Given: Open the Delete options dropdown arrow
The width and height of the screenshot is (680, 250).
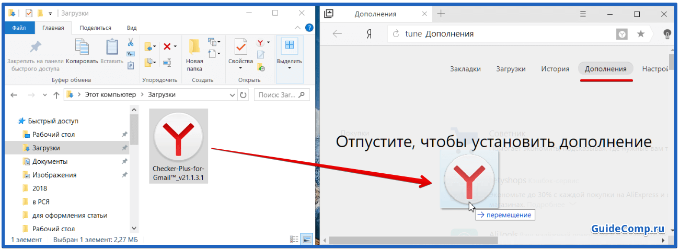Looking at the screenshot, I should pos(175,46).
